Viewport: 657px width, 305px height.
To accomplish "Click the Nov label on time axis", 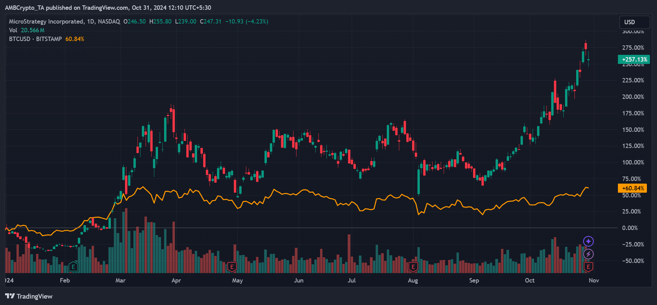I will pyautogui.click(x=594, y=280).
